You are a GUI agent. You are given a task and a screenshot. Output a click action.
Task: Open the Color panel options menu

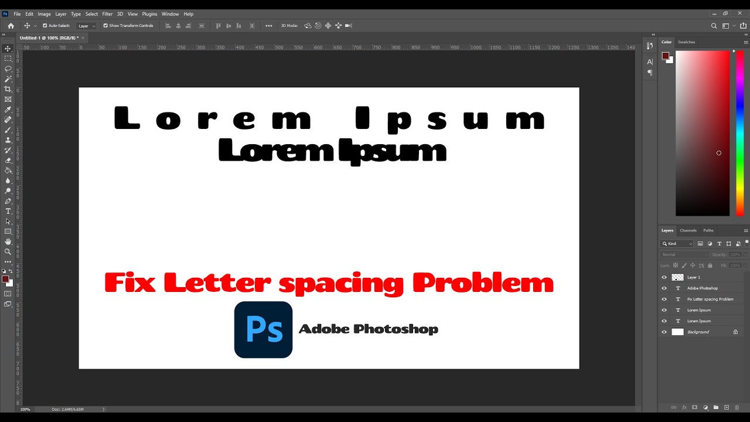pyautogui.click(x=746, y=42)
